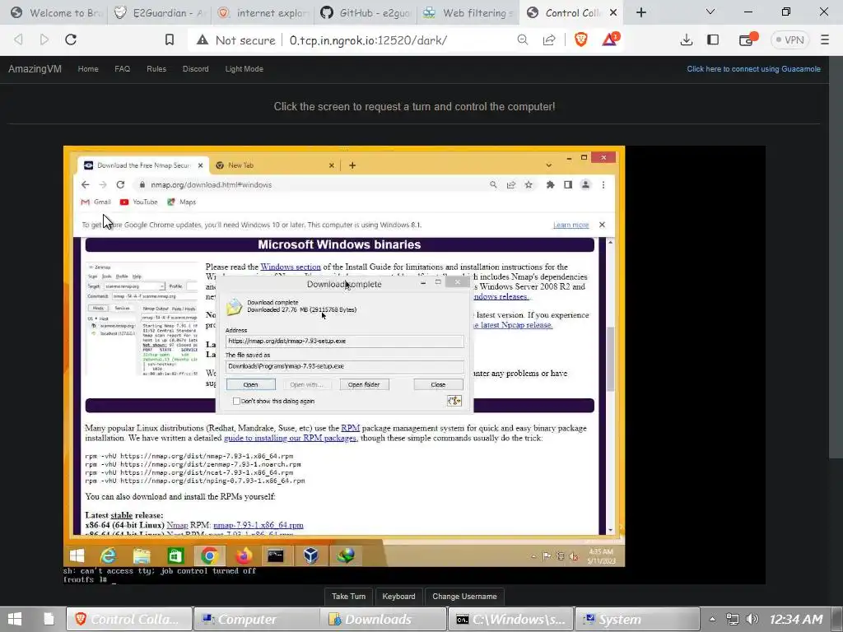Open the Discord link in AmazingVM navbar
This screenshot has height=632, width=843.
tap(196, 69)
